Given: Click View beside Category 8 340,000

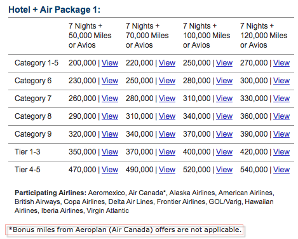Looking at the screenshot, I should (x=224, y=116).
